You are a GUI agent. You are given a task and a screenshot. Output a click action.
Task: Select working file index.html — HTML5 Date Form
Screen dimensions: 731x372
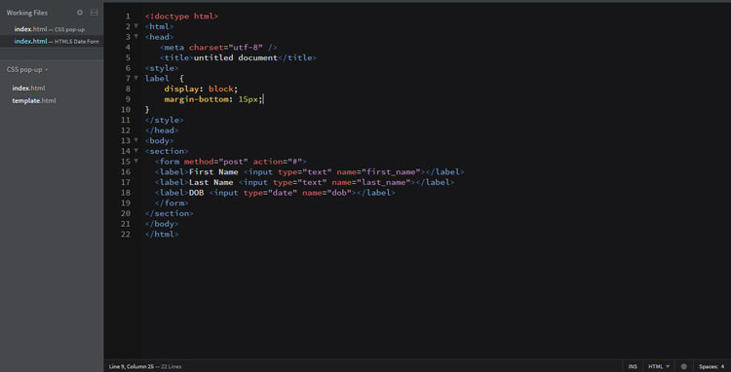click(57, 41)
